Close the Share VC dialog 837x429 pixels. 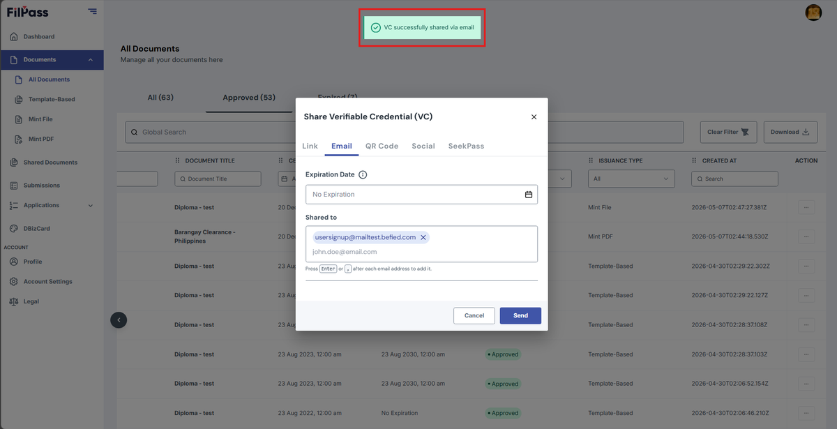pos(534,117)
